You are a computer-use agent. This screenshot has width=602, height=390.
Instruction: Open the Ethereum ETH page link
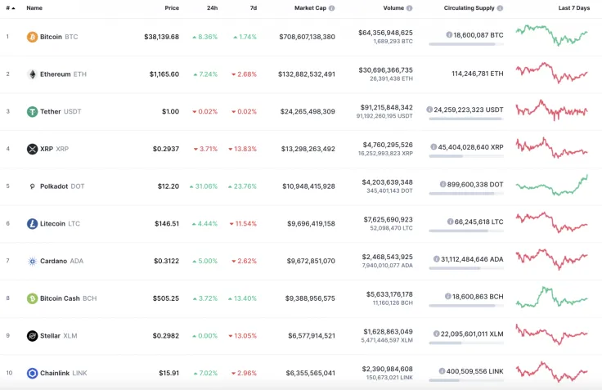coord(63,74)
